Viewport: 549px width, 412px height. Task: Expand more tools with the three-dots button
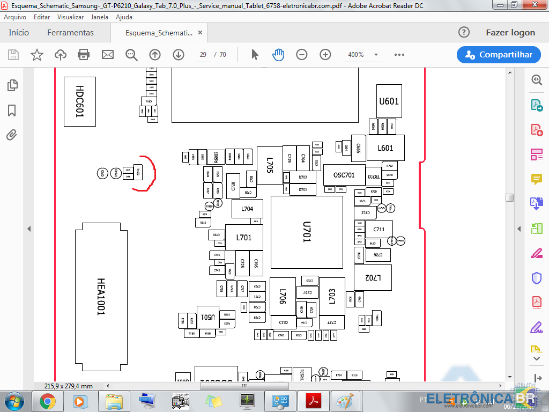click(399, 55)
